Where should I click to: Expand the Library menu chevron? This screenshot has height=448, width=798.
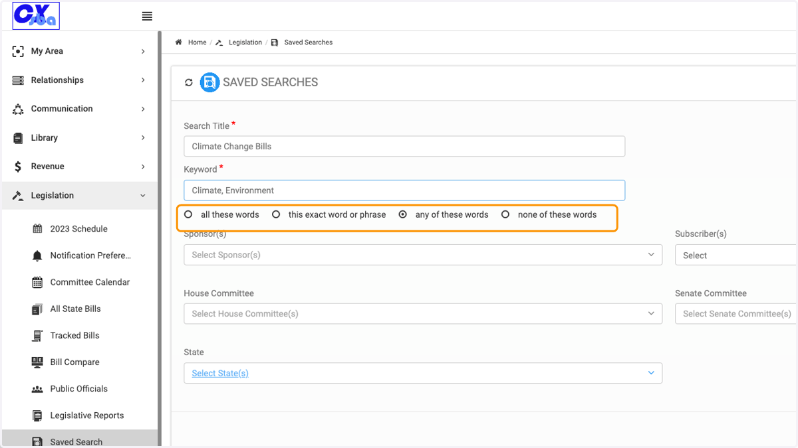point(143,138)
